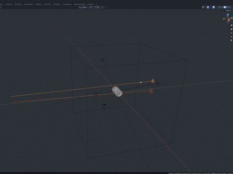Switch to the Animation workspace tab
The width and height of the screenshot is (233, 174).
pos(47,4)
